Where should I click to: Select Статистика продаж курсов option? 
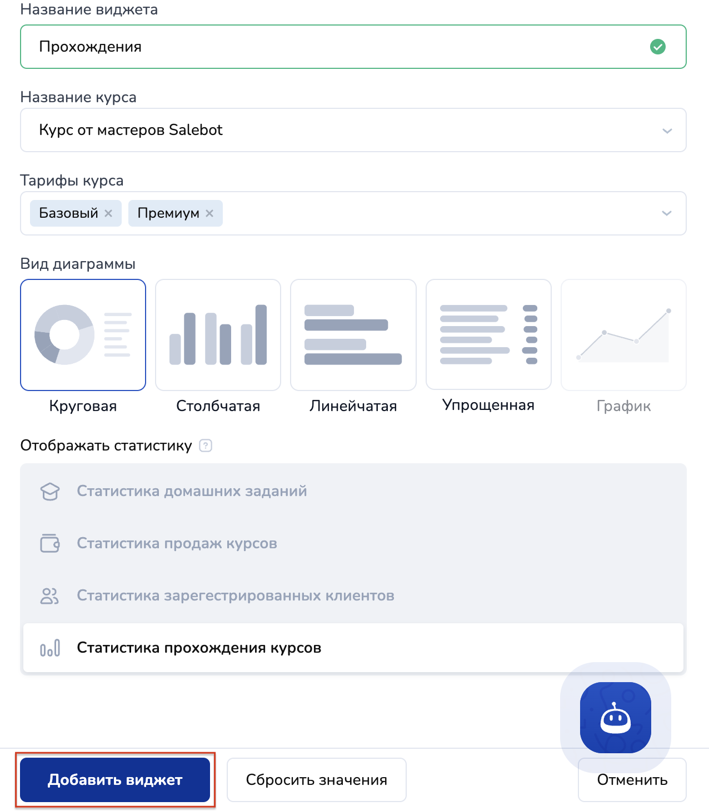[x=177, y=543]
